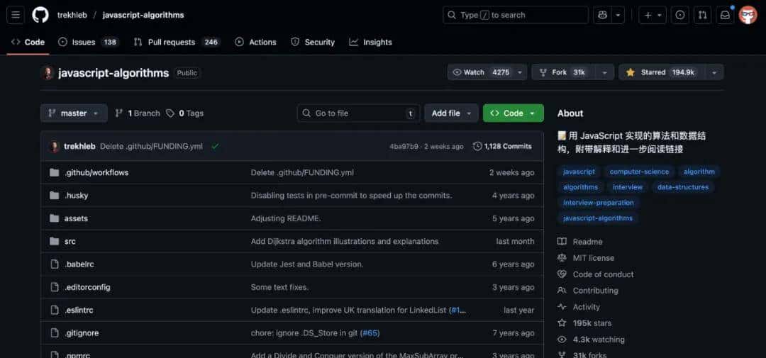This screenshot has width=766, height=358.
Task: Open commit message 'Adjusting README.'
Action: point(286,218)
